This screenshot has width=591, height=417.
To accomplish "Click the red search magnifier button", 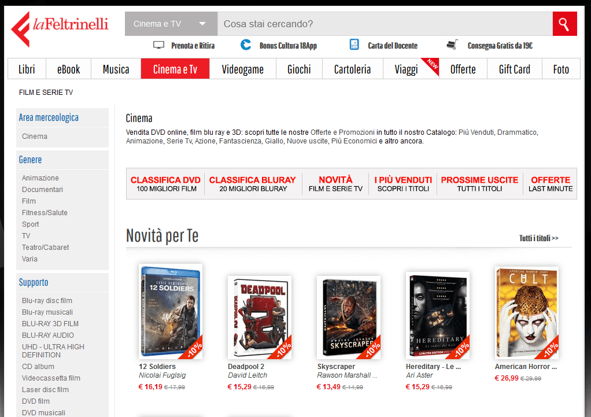I will [564, 24].
